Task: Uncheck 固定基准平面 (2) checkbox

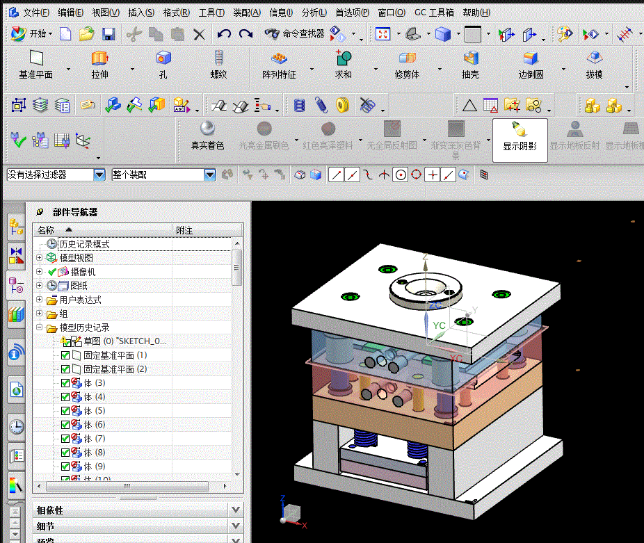Action: [65, 369]
